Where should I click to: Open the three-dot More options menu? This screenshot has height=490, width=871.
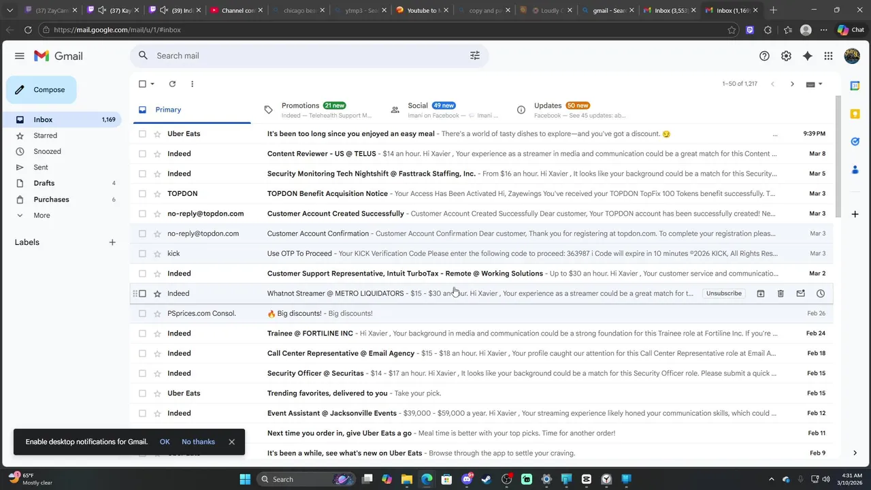pyautogui.click(x=192, y=84)
